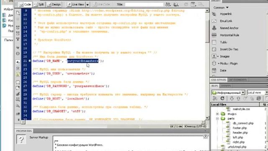This screenshot has height=151, width=268.
Task: Click Indent Code icon in coding toolbar
Action: point(18,114)
